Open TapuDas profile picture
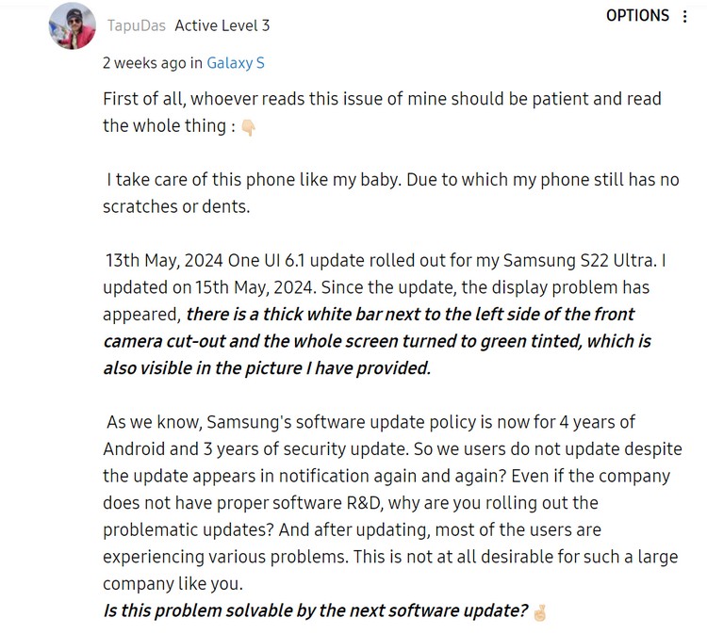 [x=73, y=25]
